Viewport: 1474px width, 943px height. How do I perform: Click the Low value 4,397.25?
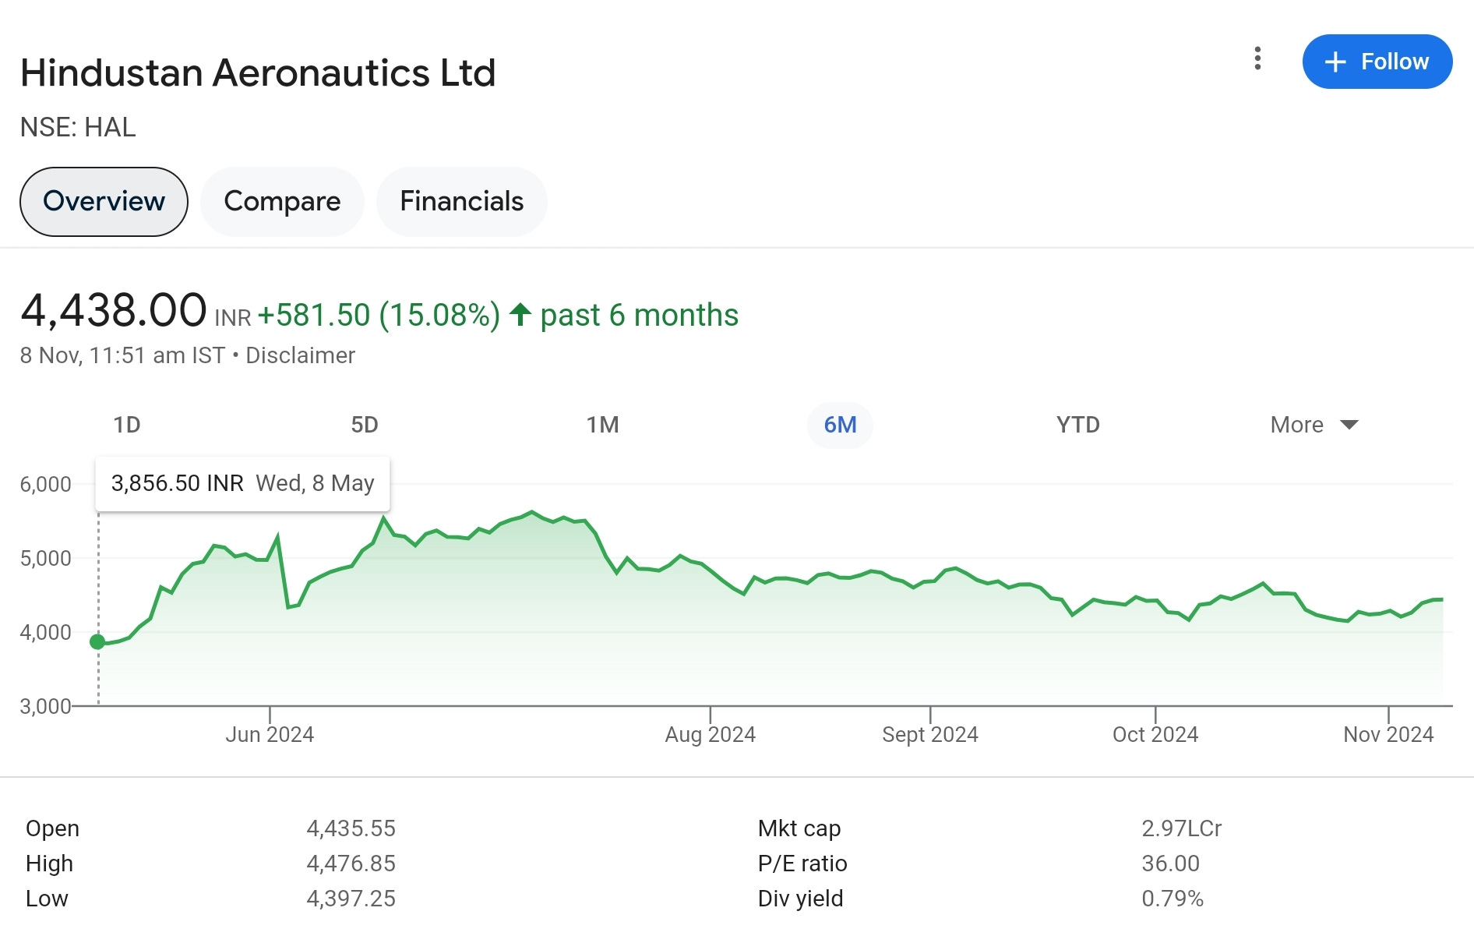(351, 898)
